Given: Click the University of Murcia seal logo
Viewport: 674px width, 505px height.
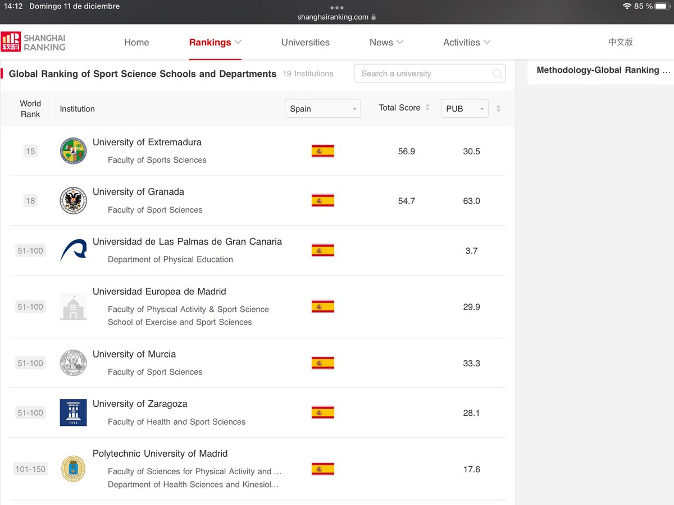Looking at the screenshot, I should click(73, 363).
